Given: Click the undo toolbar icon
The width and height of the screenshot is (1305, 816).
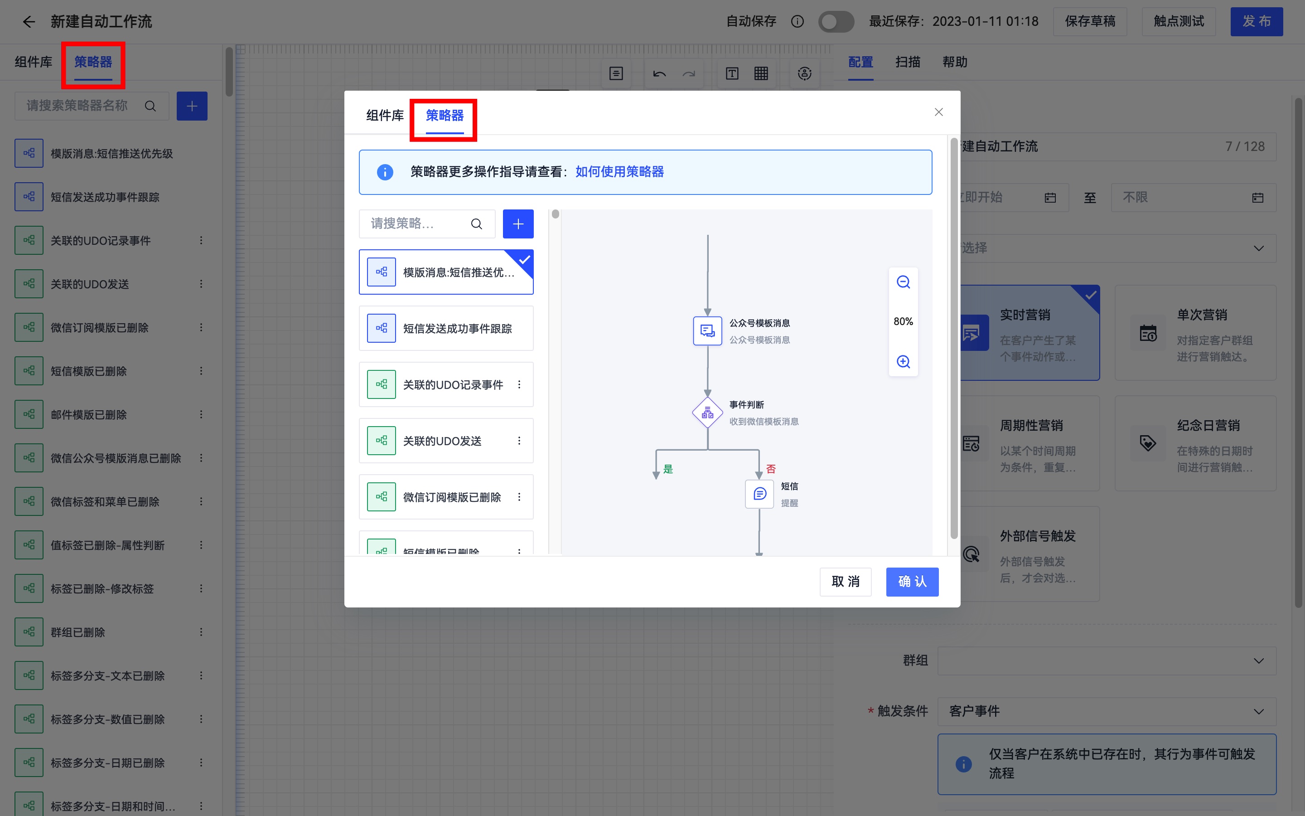Looking at the screenshot, I should [659, 74].
